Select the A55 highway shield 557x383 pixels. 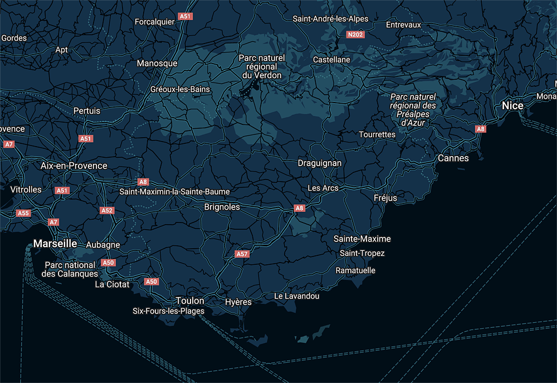[x=23, y=213]
